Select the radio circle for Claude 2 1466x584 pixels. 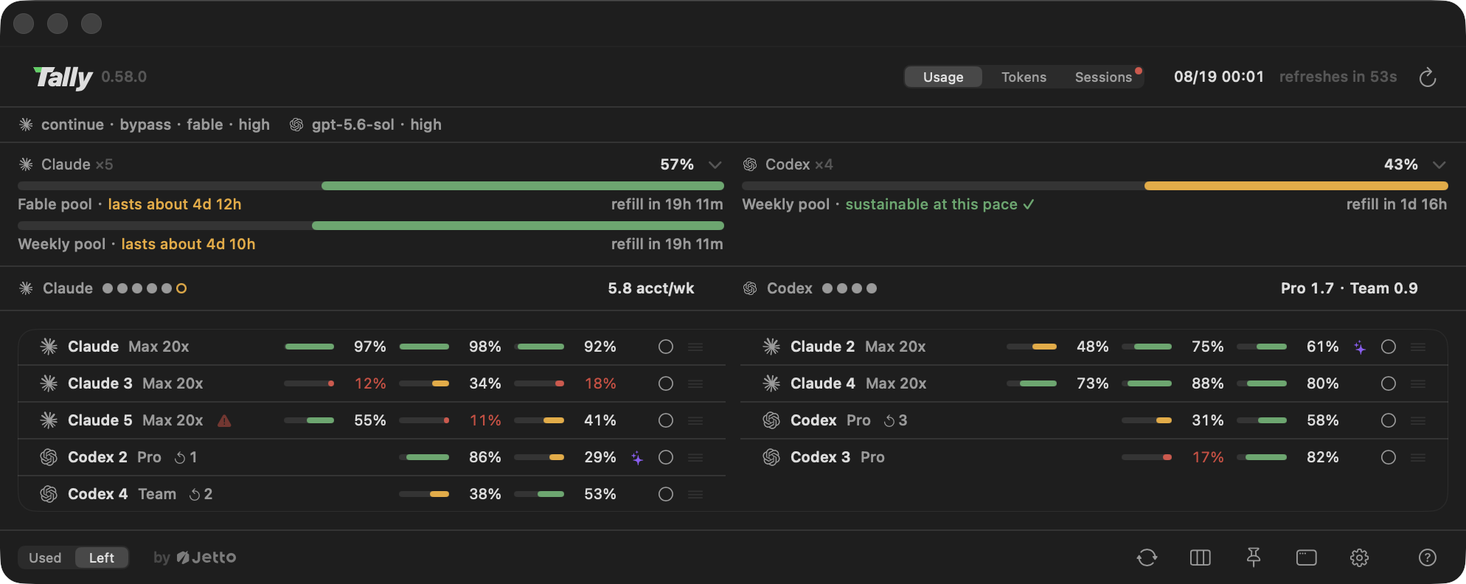click(x=1389, y=347)
